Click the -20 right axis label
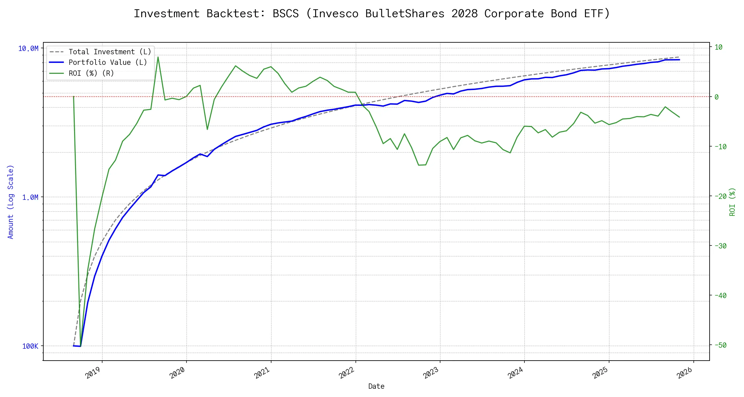 click(x=721, y=197)
